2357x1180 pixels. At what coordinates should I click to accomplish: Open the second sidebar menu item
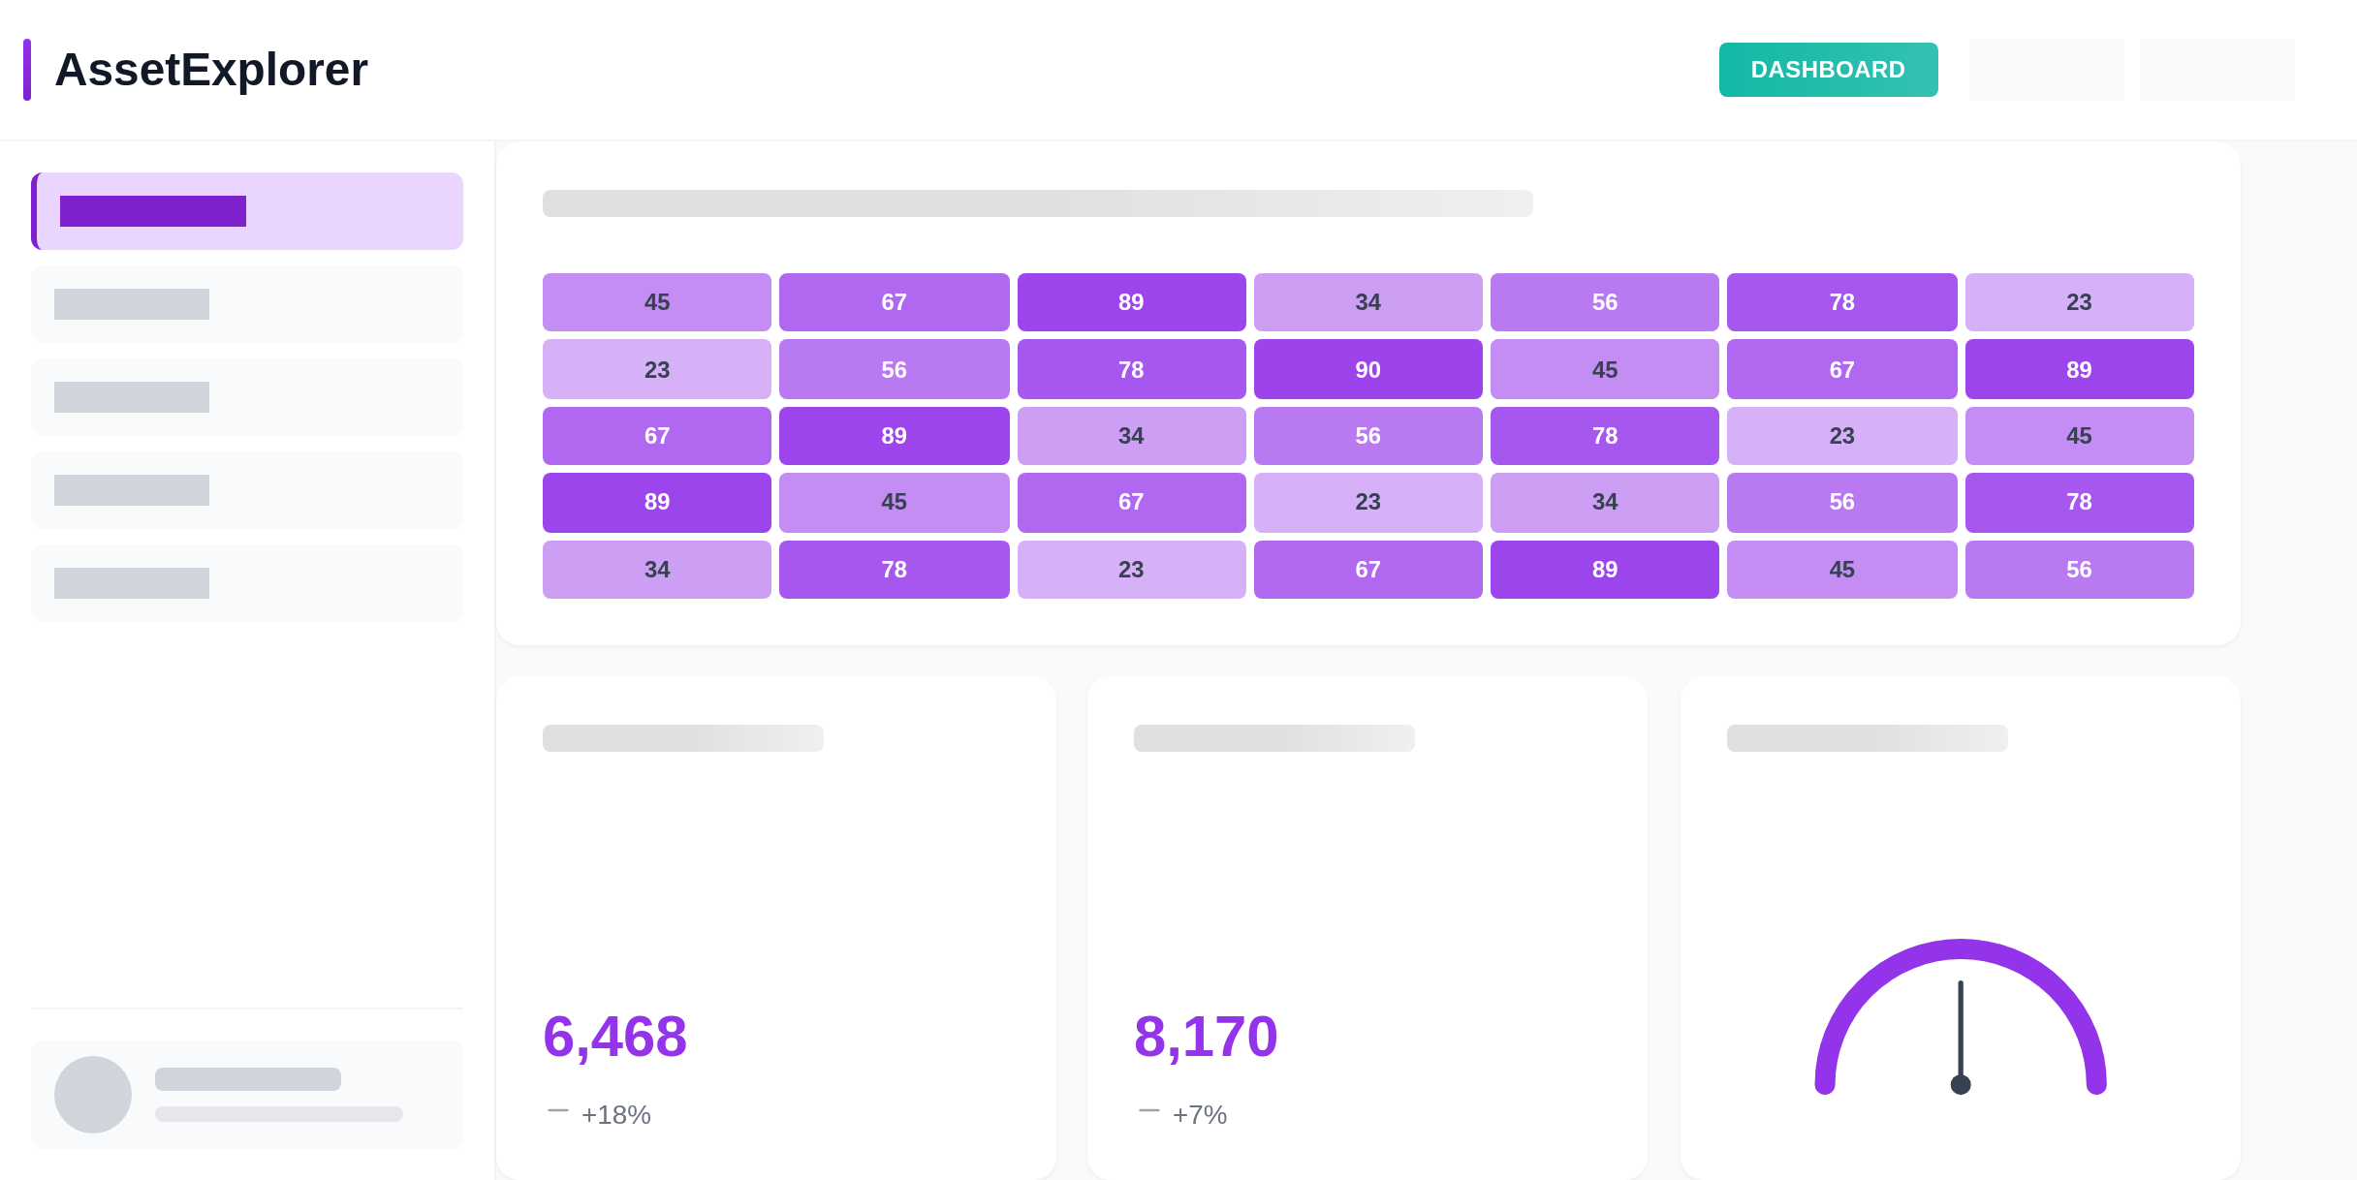coord(247,304)
